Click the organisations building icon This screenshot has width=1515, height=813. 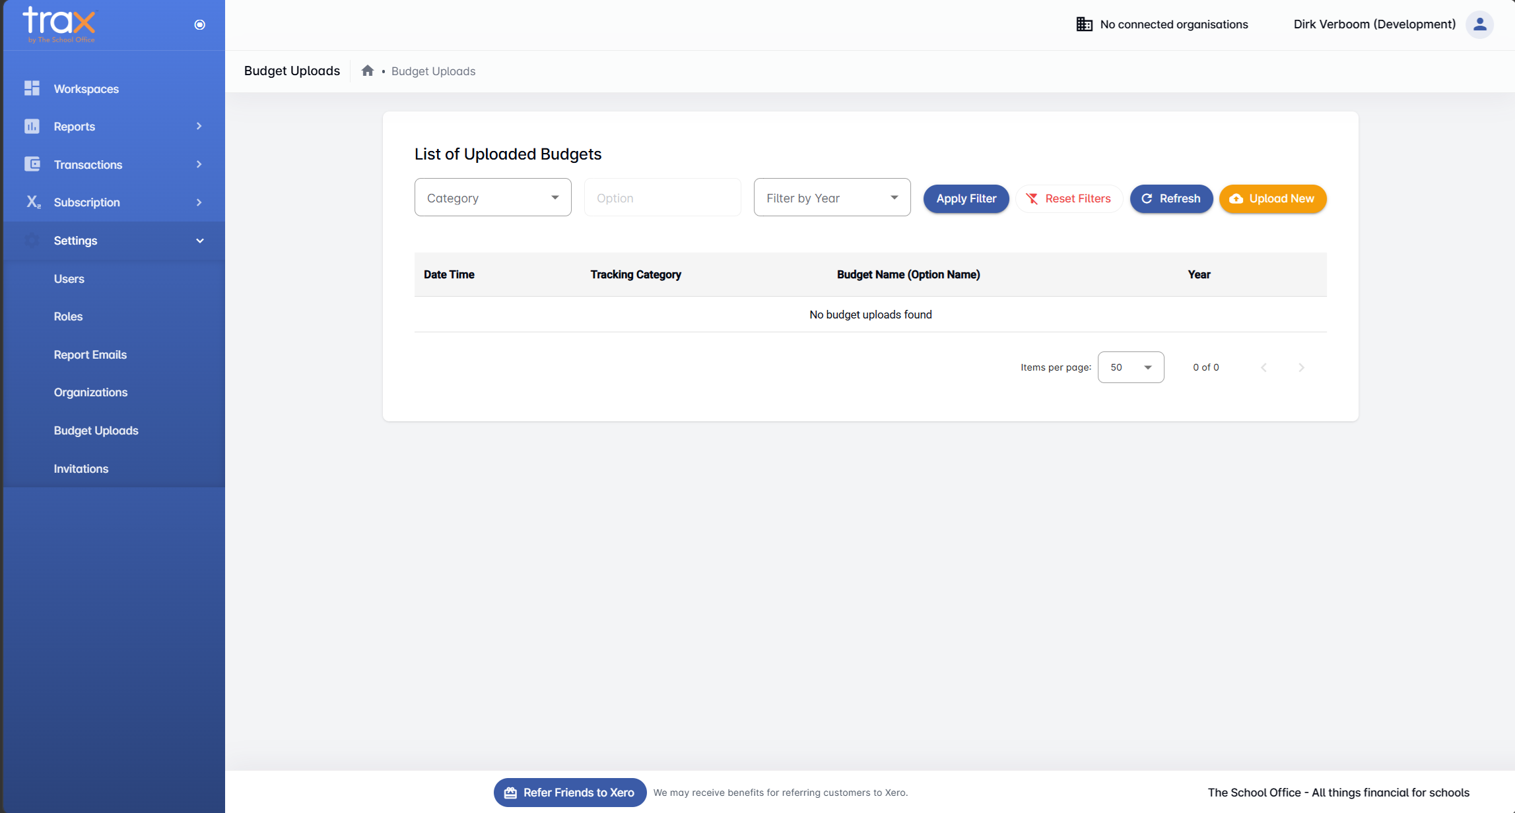1084,24
